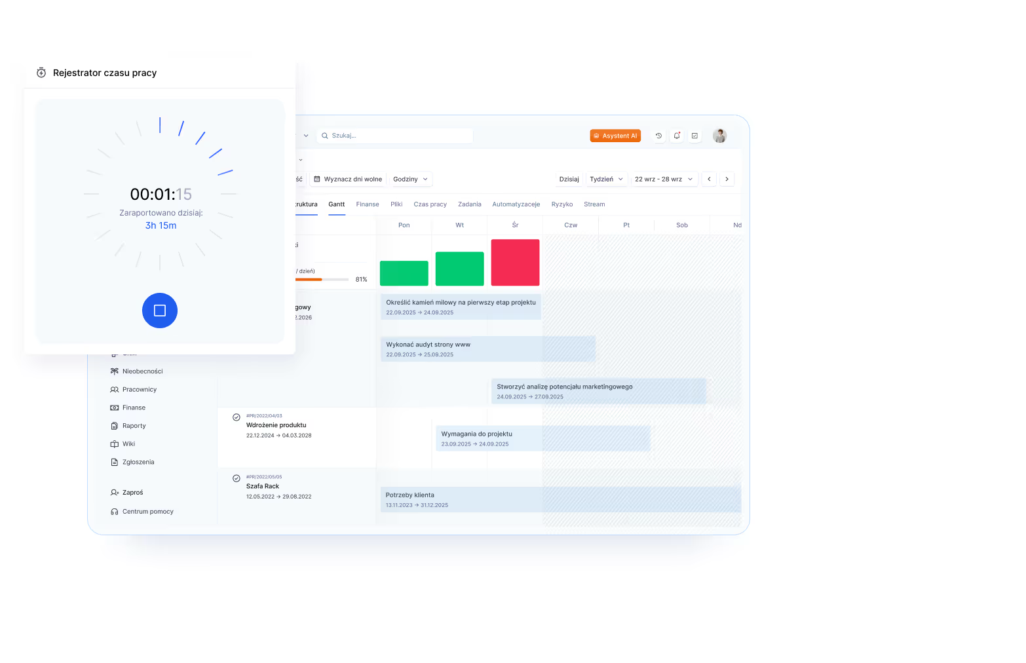
Task: Open the Automatyzacje tab
Action: pyautogui.click(x=516, y=204)
